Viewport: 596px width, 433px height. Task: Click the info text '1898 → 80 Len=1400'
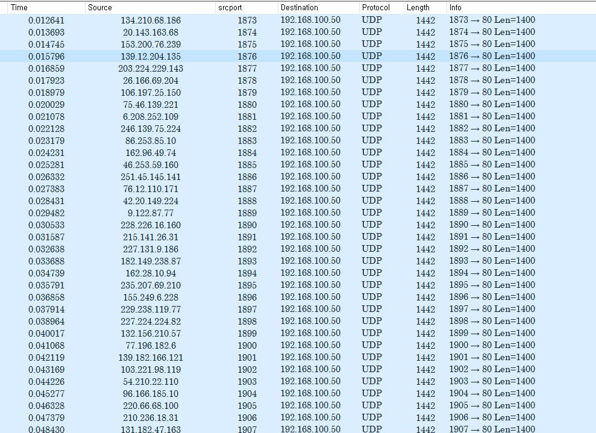coord(492,320)
